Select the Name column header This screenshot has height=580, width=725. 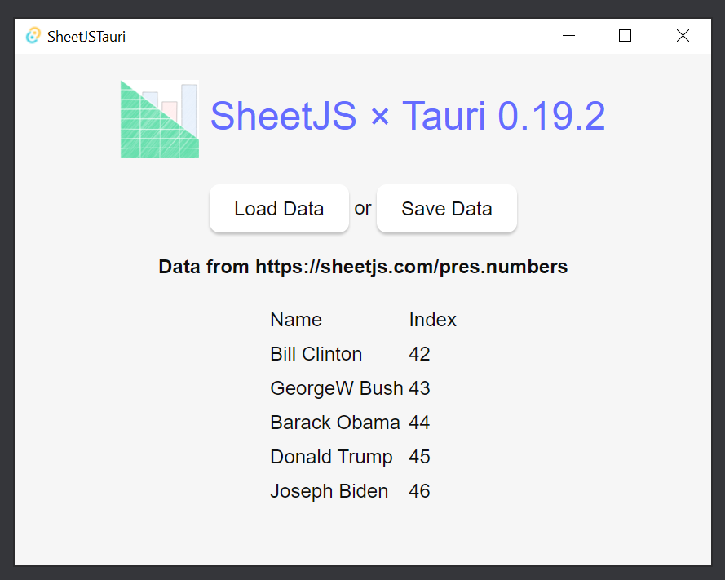click(x=296, y=320)
